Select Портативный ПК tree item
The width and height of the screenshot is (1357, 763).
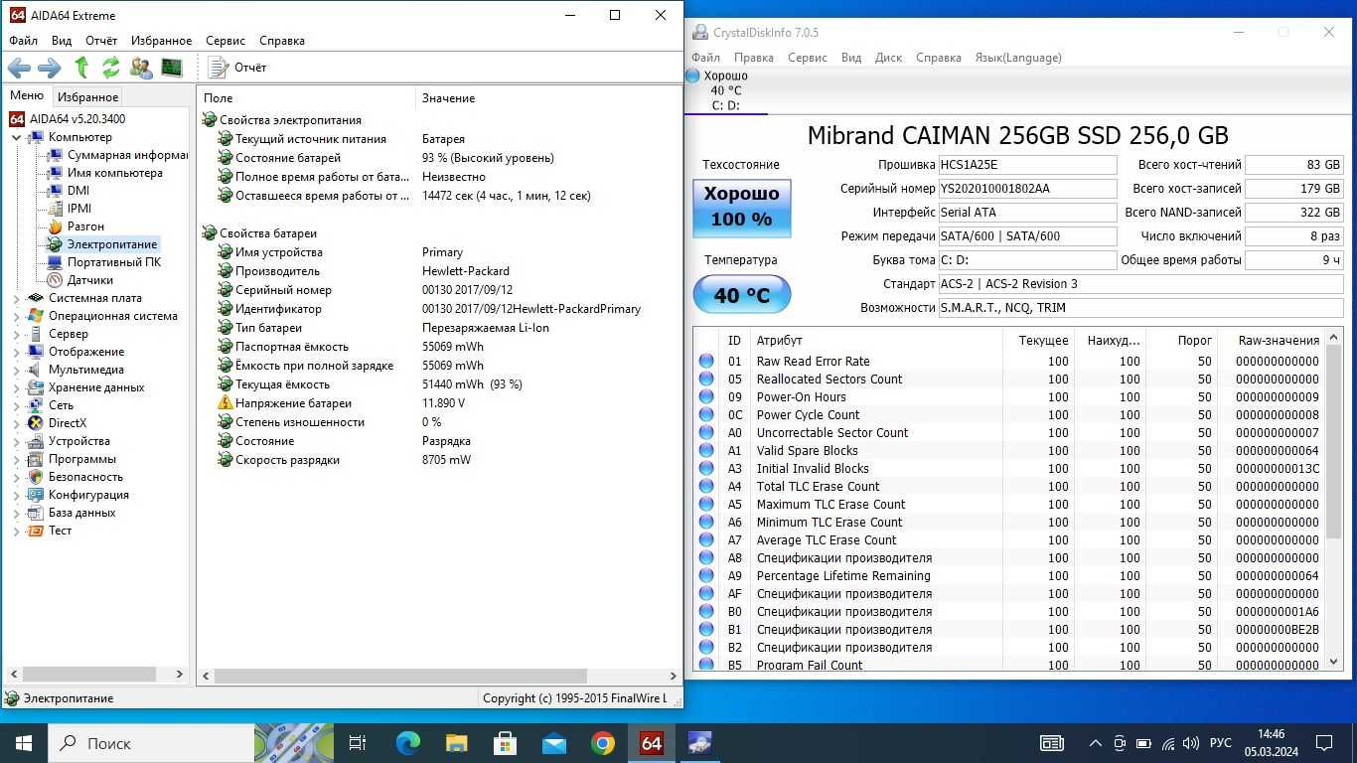click(x=113, y=262)
